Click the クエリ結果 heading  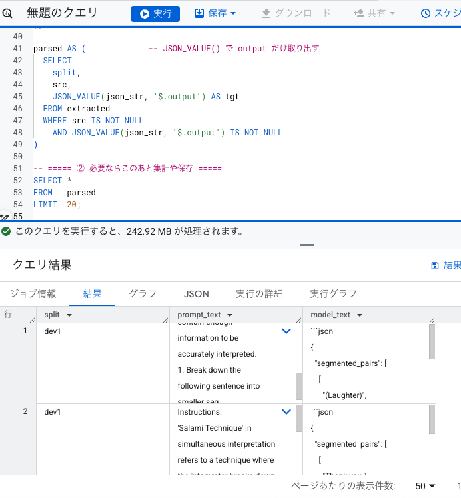click(x=42, y=265)
